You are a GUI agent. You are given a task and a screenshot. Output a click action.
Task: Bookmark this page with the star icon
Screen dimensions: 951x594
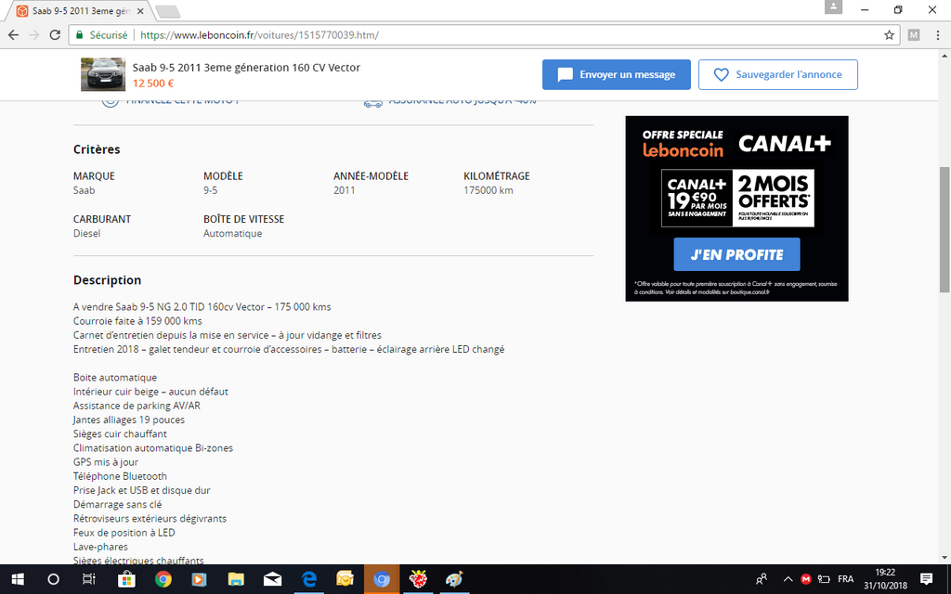coord(889,35)
